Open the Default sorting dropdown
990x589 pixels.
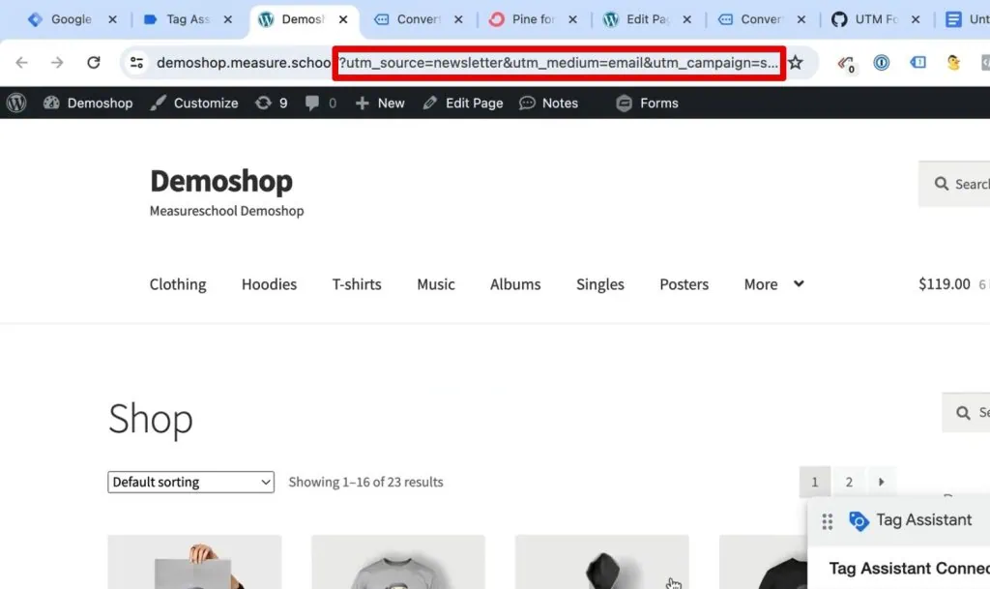189,481
